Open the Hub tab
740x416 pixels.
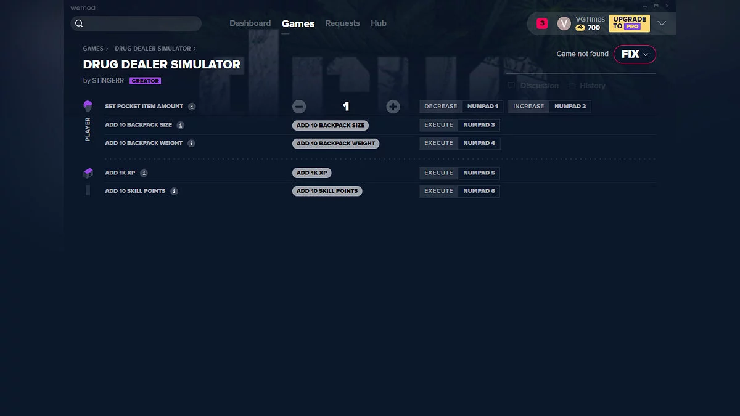tap(379, 23)
